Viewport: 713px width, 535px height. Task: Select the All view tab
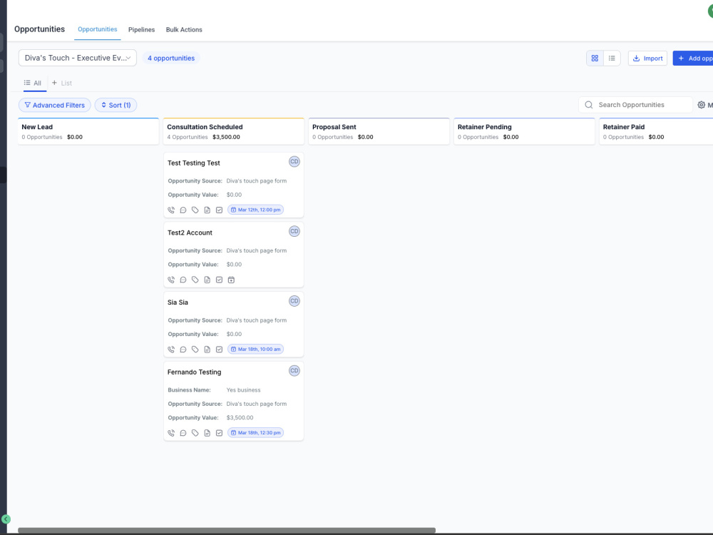pyautogui.click(x=33, y=83)
